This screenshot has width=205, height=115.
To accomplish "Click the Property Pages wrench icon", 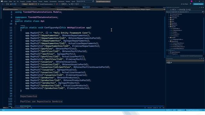I will [x=171, y=63].
